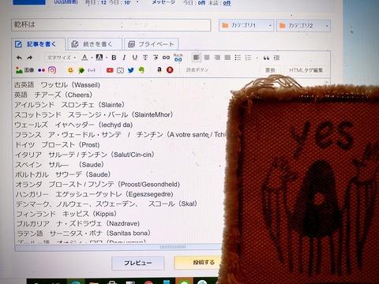Screen dimensions: 379x284
Task: Open the kaomoji emoticon picker
Action: pyautogui.click(x=92, y=70)
